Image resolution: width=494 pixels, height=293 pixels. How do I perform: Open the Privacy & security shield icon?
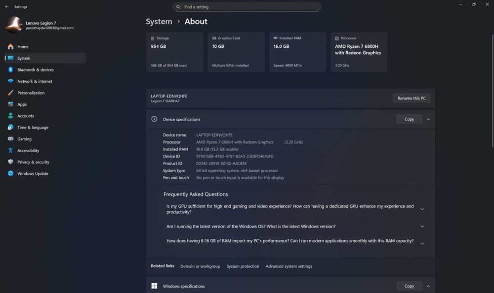coord(10,162)
